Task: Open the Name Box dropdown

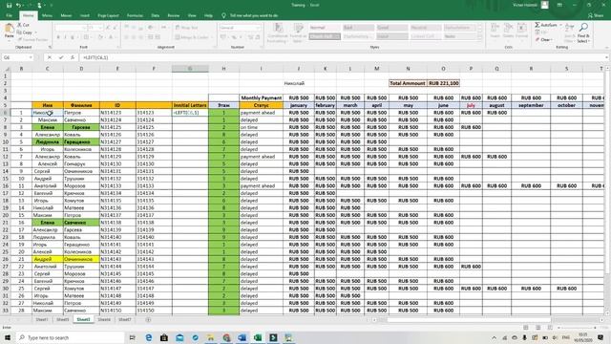Action: coord(31,57)
